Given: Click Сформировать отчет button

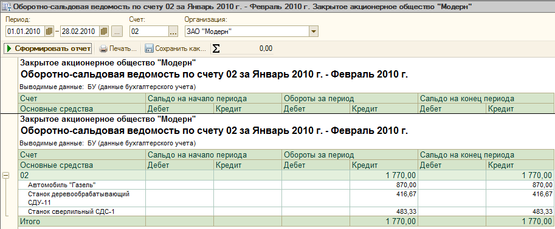Looking at the screenshot, I should [49, 48].
